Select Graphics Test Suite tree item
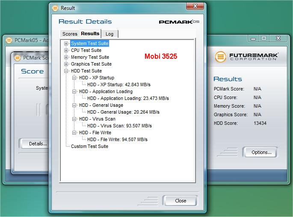This screenshot has width=293, height=217. pos(91,64)
